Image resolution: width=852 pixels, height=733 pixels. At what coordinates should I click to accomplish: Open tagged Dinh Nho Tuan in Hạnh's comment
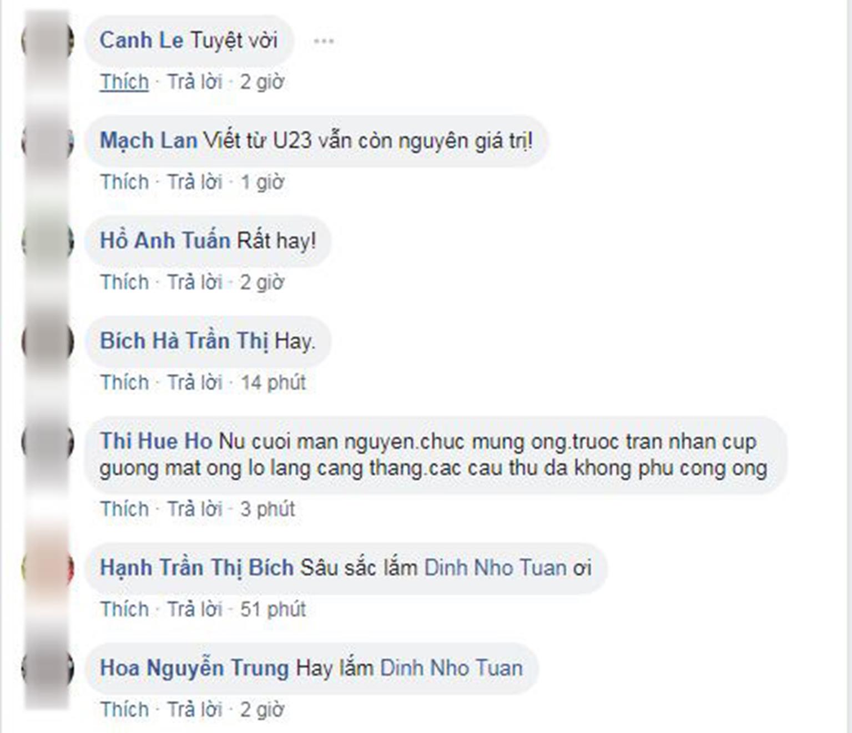click(495, 568)
